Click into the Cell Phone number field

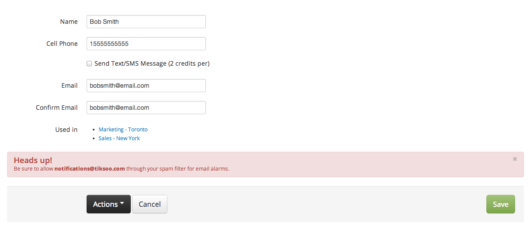pos(146,44)
